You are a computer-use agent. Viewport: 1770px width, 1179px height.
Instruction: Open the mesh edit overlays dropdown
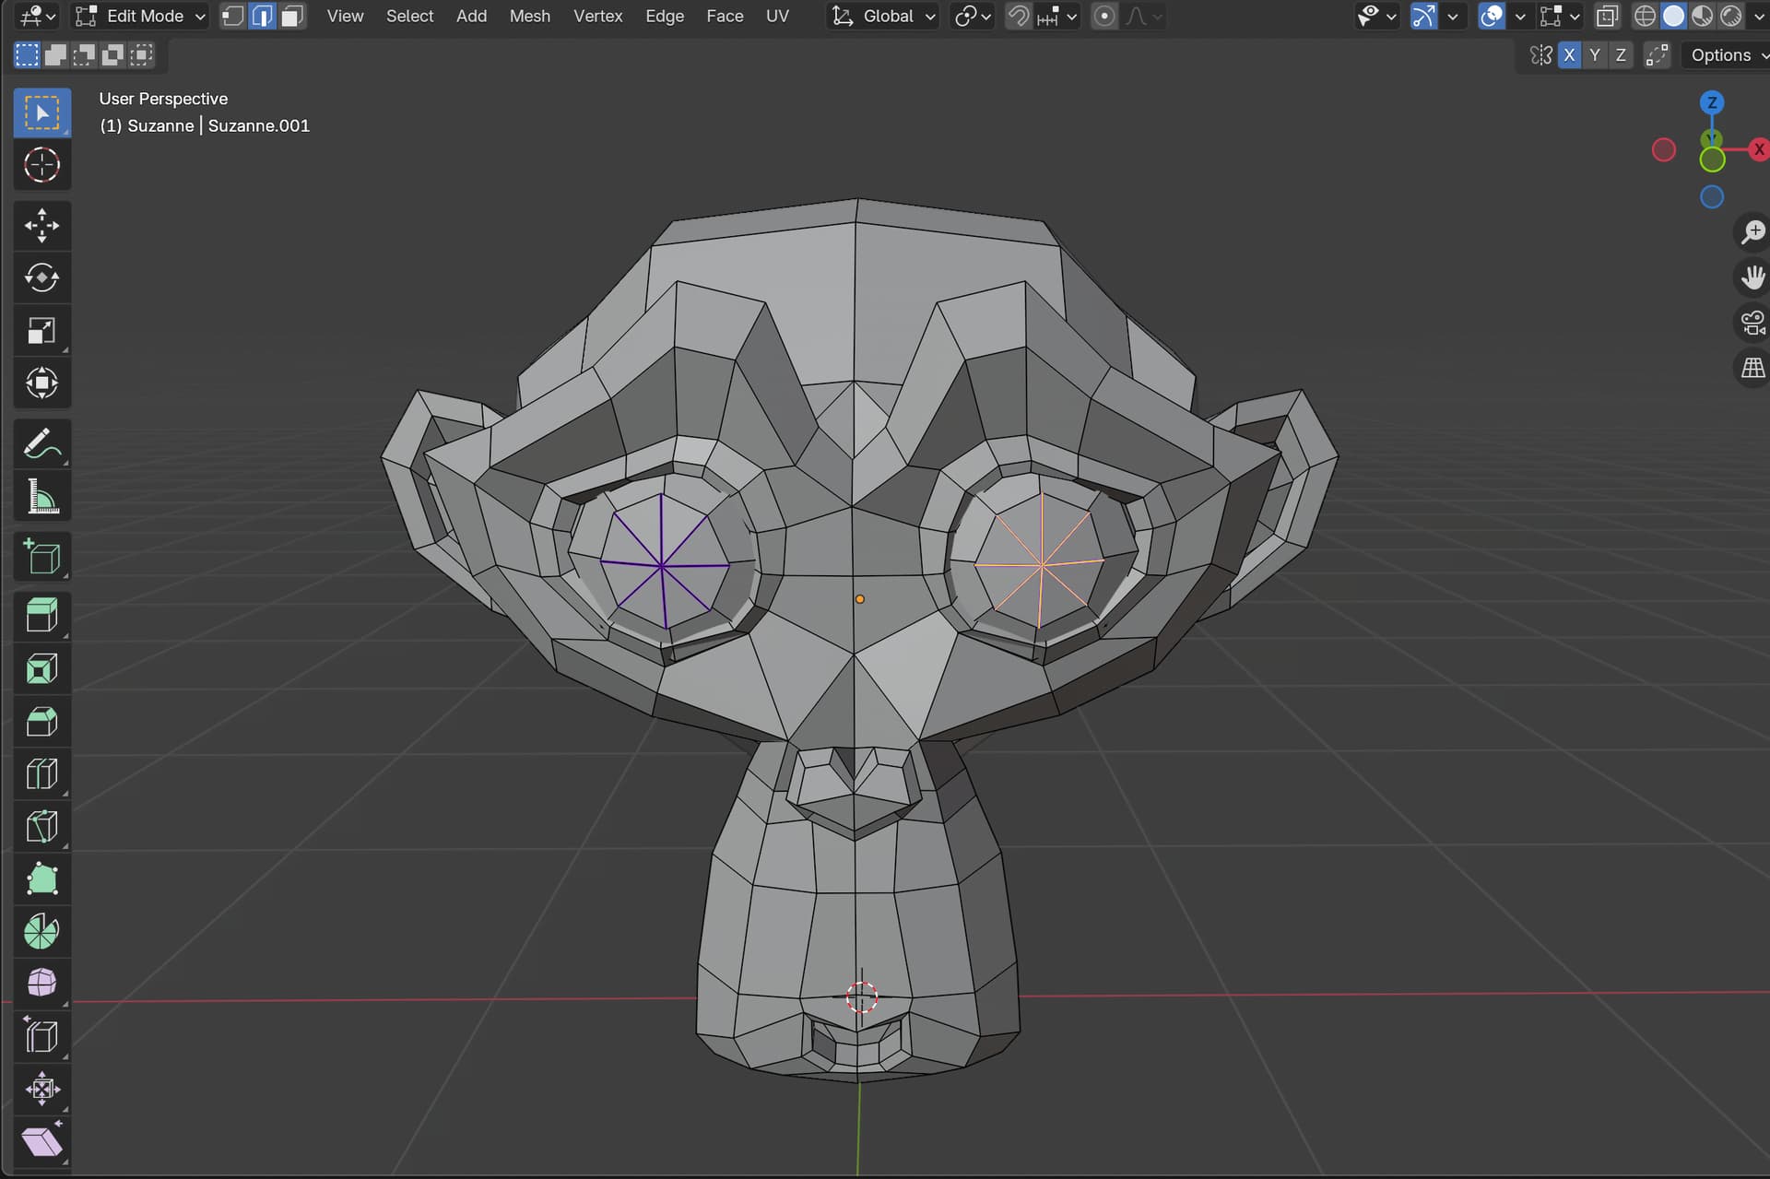[x=1560, y=16]
